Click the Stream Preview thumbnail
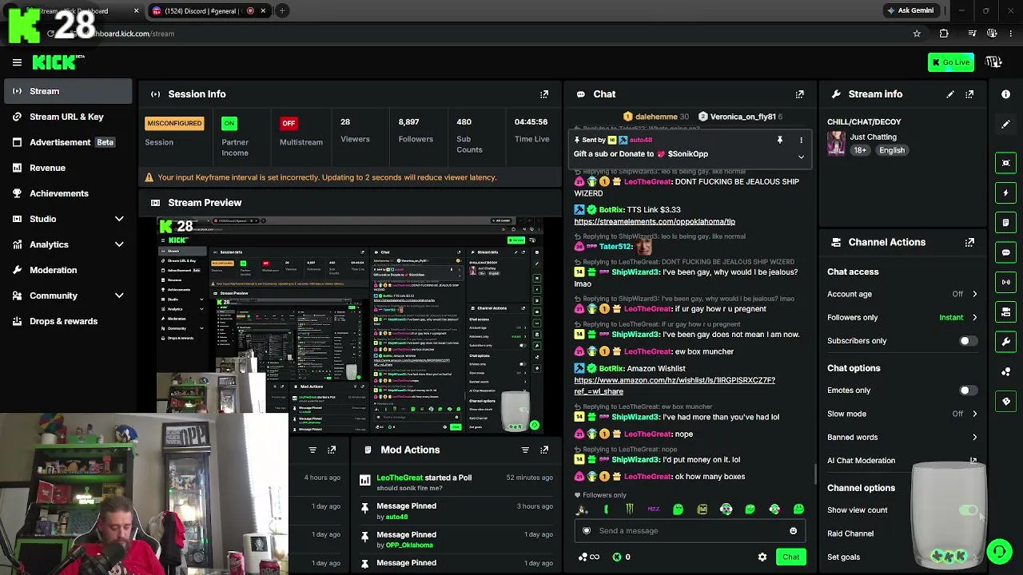Image resolution: width=1023 pixels, height=575 pixels. (x=349, y=326)
